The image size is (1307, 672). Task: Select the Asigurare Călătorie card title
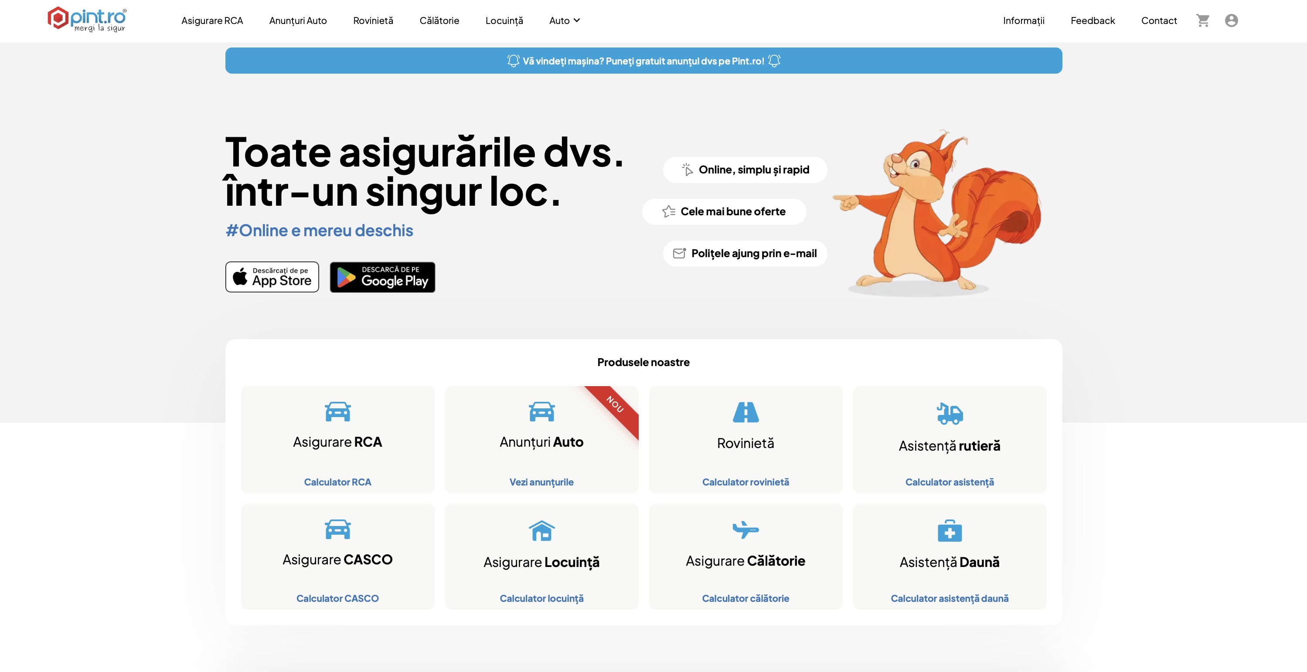coord(745,560)
